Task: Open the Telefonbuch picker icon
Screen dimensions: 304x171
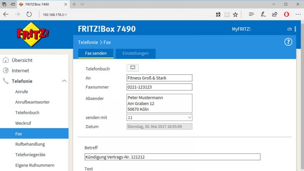Action: (x=133, y=68)
